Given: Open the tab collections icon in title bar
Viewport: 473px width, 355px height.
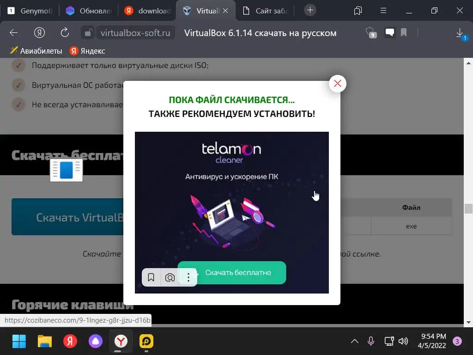Looking at the screenshot, I should tap(358, 11).
